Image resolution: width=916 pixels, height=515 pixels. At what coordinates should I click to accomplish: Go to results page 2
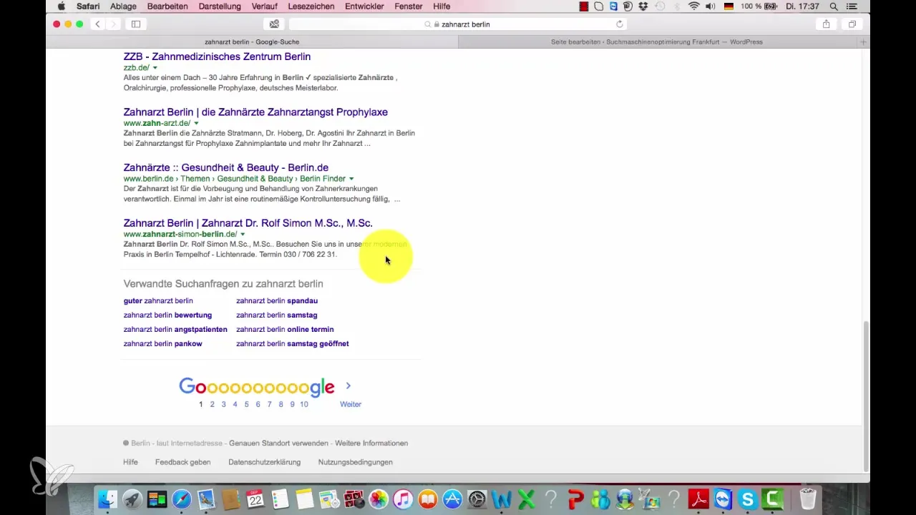click(x=212, y=404)
